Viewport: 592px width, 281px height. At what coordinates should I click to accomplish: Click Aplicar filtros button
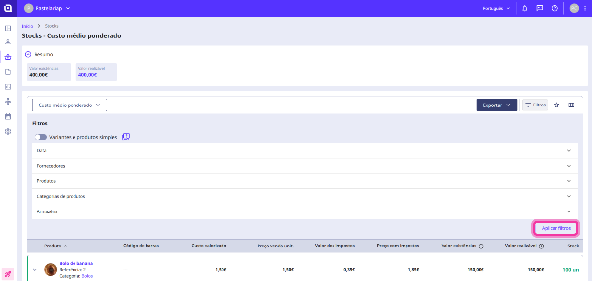click(556, 228)
